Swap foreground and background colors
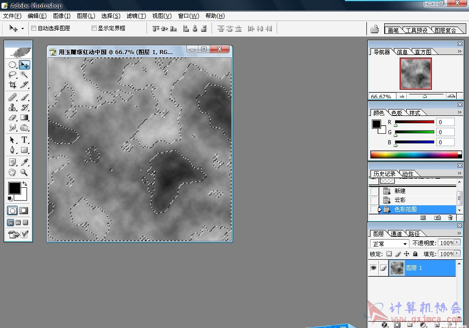 25,183
